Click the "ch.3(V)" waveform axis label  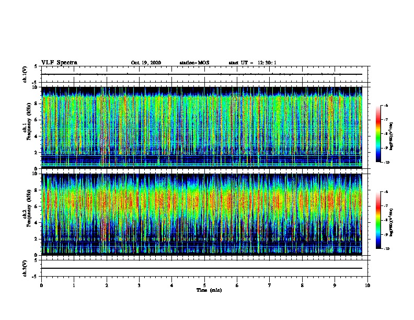point(25,269)
